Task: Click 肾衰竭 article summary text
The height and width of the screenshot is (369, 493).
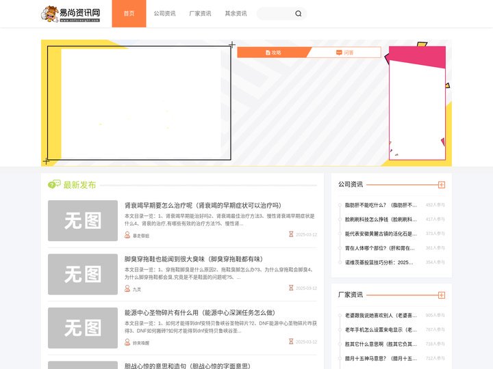Action: [x=220, y=219]
